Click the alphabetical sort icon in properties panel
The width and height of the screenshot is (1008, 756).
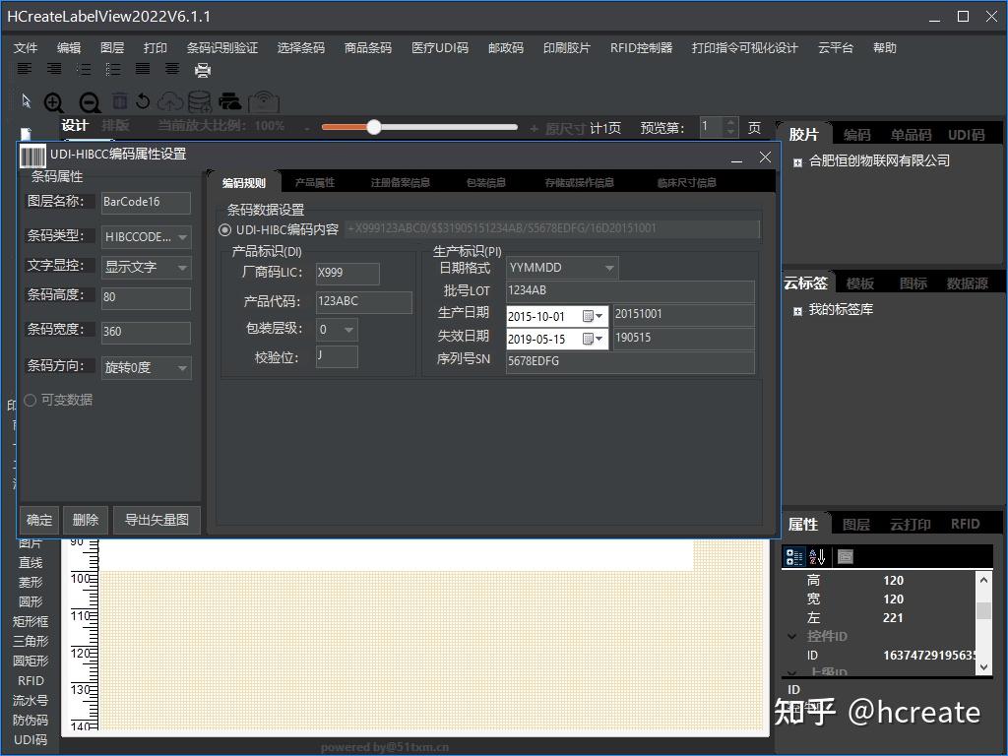(816, 556)
